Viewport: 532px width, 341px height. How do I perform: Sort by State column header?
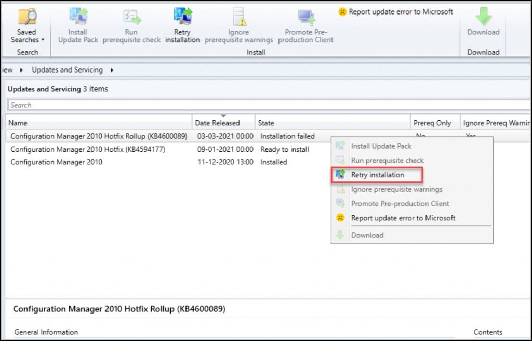(333, 123)
